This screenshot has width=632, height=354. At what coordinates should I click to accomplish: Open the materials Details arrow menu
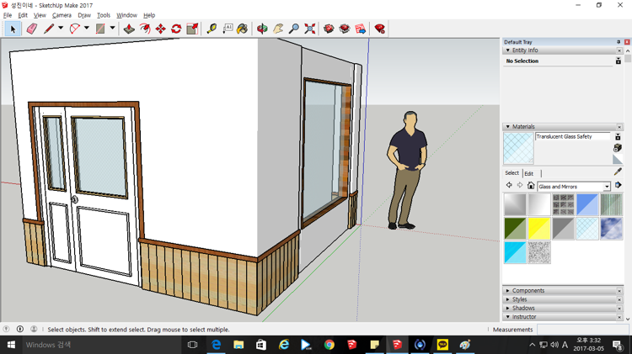[x=619, y=186]
